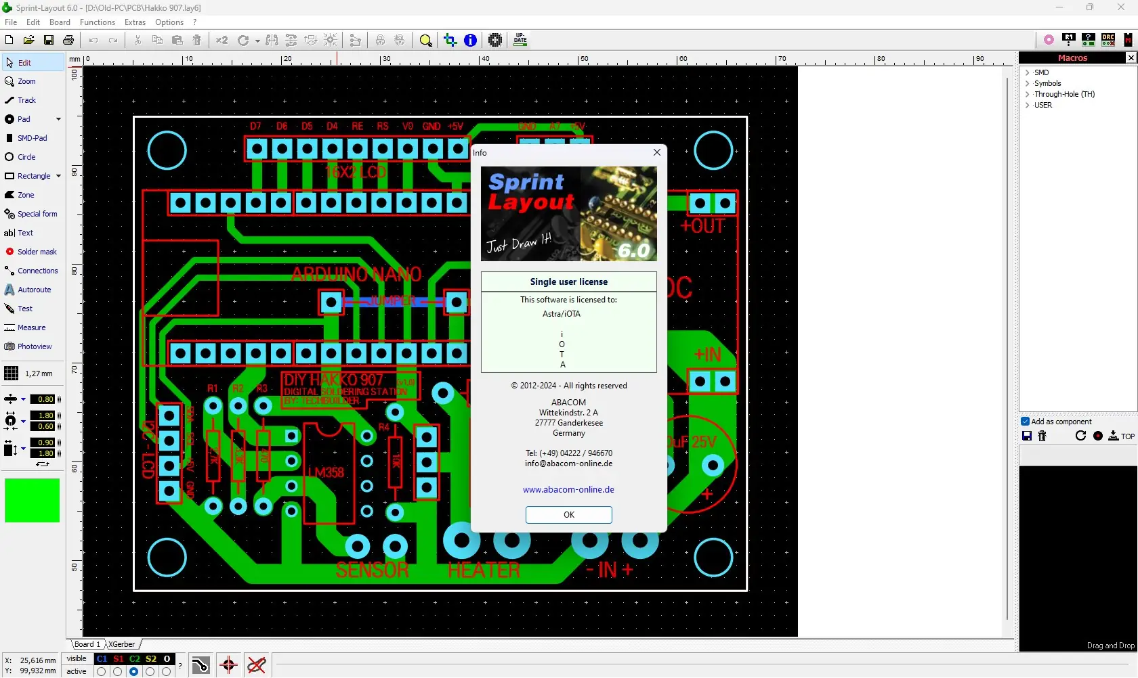Open the File menu
The width and height of the screenshot is (1138, 678).
pos(11,22)
